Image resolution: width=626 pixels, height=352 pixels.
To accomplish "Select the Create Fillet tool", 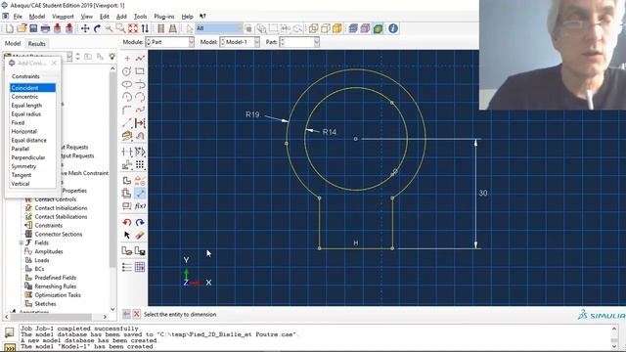I will pos(127,110).
